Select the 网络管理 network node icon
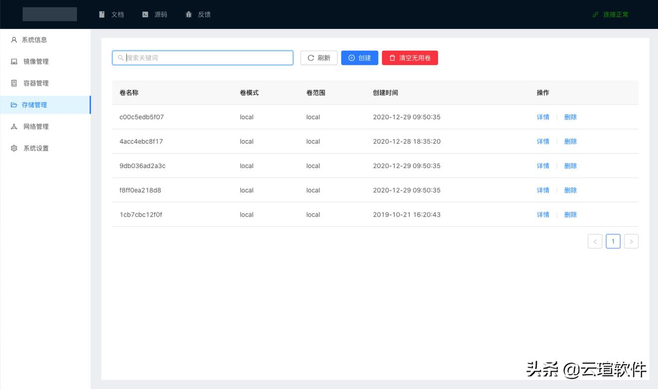Viewport: 658px width, 389px height. pos(13,126)
